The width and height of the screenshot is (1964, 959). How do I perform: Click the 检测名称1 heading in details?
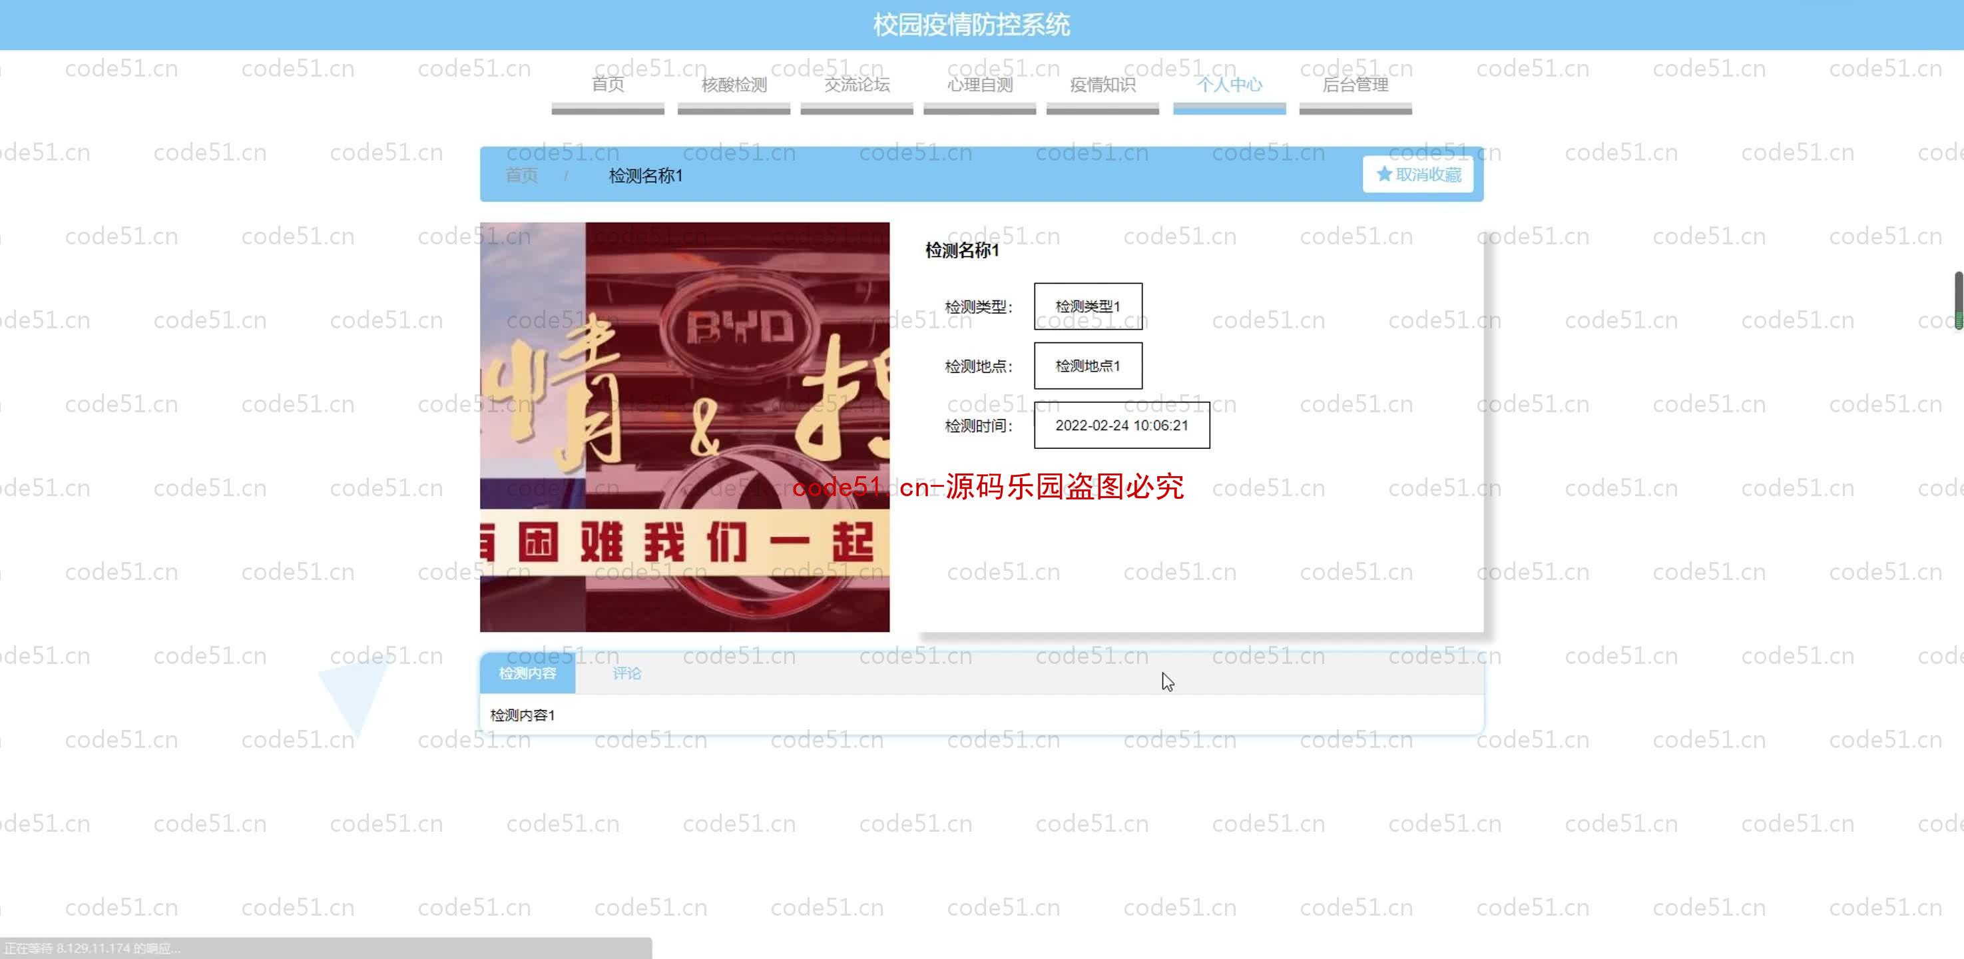pos(962,250)
